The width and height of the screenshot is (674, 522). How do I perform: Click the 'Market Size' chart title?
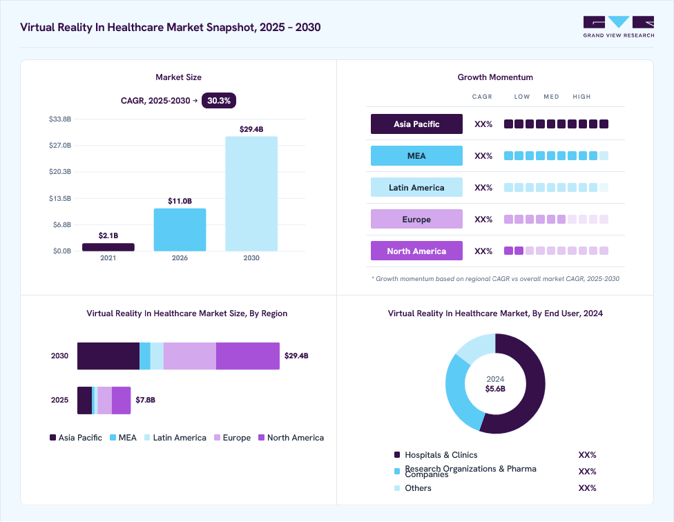pyautogui.click(x=178, y=77)
